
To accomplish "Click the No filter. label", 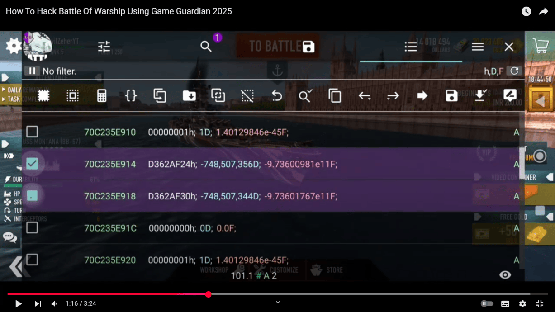I will coord(59,71).
